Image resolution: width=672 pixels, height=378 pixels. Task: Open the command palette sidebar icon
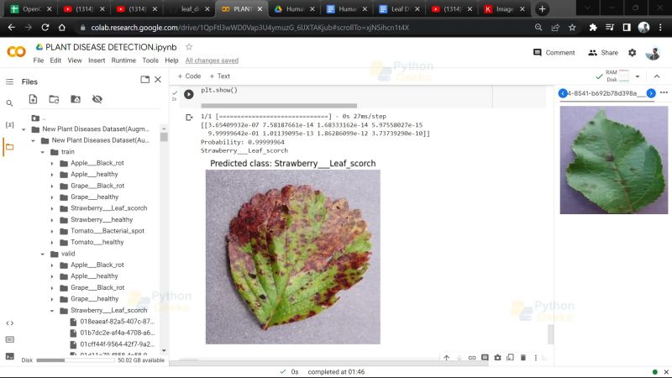[x=9, y=339]
